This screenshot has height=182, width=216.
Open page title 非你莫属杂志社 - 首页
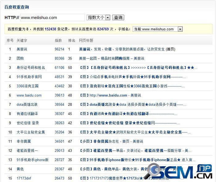click(x=111, y=141)
